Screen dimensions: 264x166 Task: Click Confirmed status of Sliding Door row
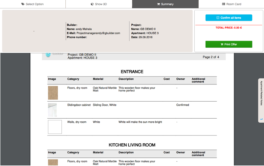pos(182,105)
